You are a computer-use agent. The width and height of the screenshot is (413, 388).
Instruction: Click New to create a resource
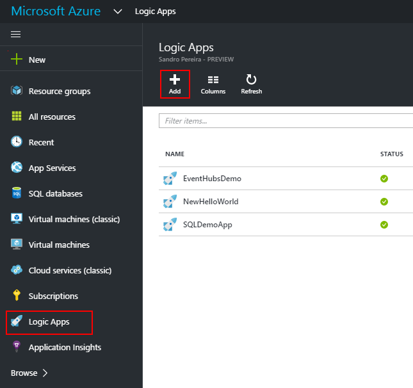pyautogui.click(x=36, y=60)
